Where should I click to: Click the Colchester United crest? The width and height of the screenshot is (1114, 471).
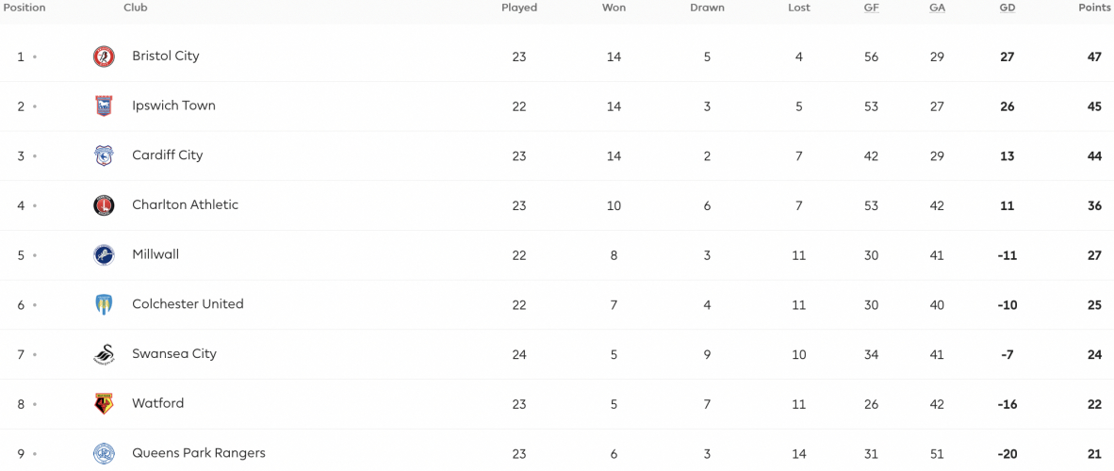coord(104,305)
